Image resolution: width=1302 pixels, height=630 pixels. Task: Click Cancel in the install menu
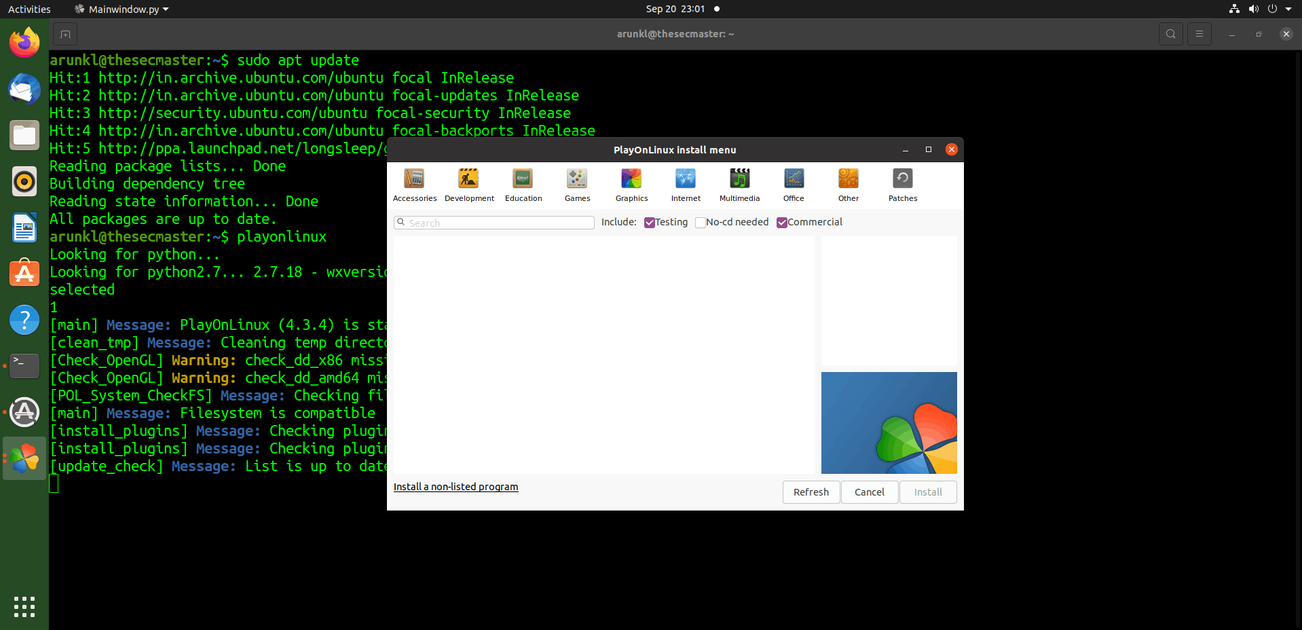click(870, 492)
